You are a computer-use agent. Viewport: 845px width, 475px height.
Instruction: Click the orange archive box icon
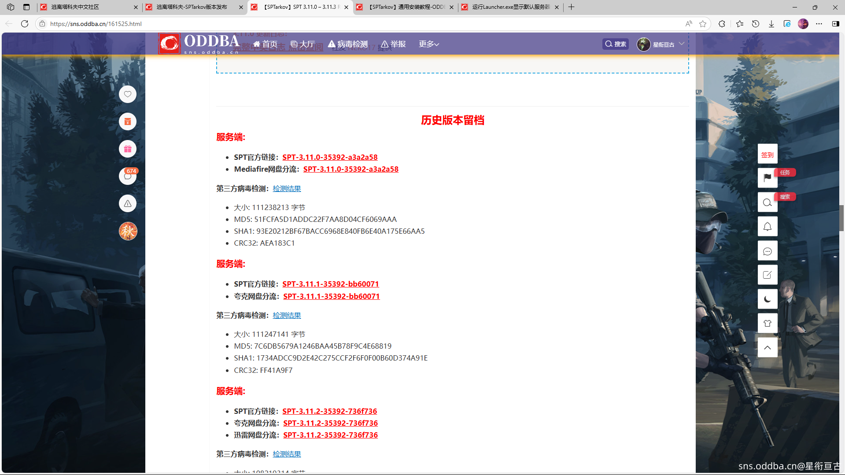[128, 122]
